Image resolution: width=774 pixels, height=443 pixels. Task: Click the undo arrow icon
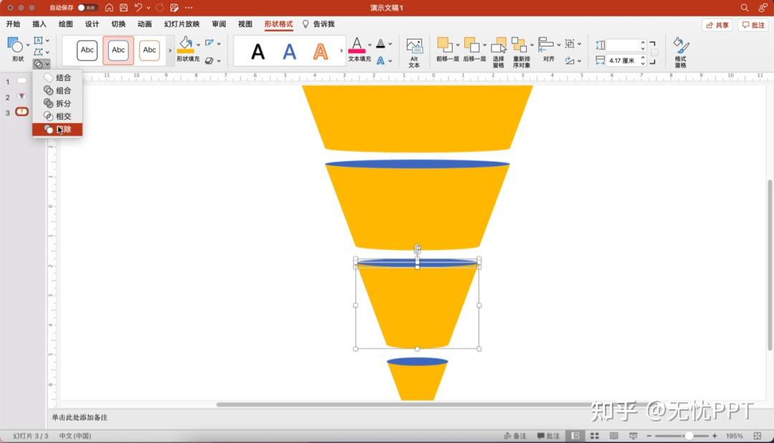(138, 8)
